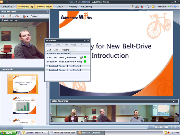Select slide 2 thumbnail Manufacturing Projections

tap(24, 105)
